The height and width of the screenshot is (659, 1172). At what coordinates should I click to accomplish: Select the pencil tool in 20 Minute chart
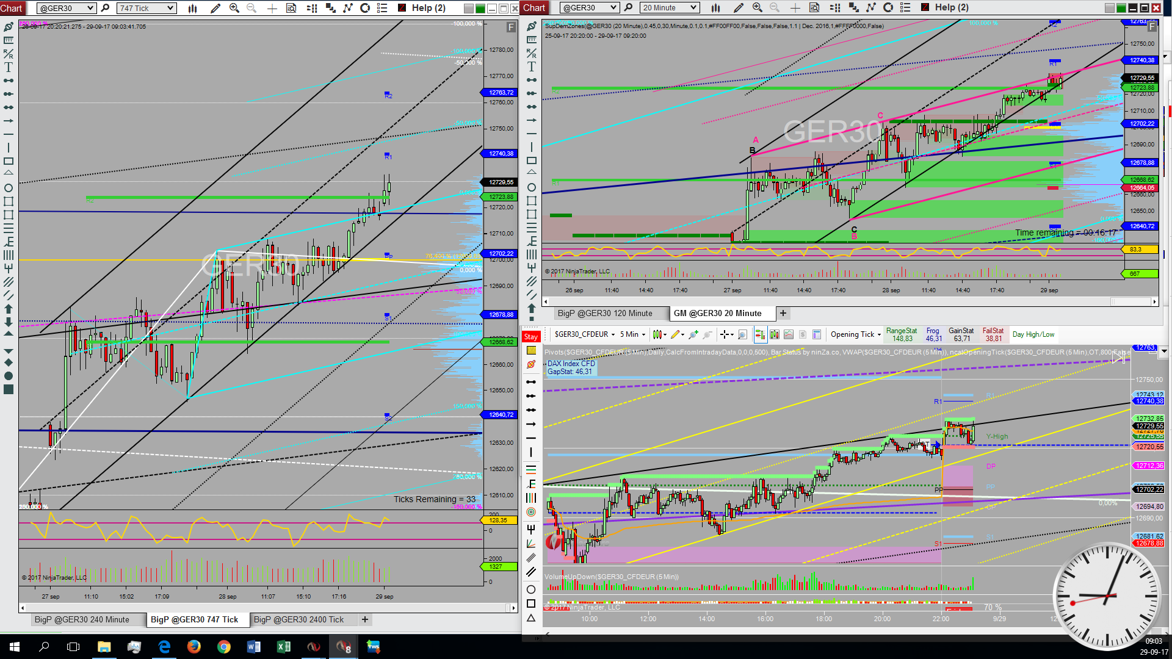point(739,8)
